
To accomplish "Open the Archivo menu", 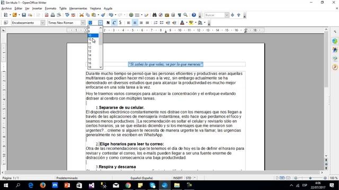I will coord(6,8).
